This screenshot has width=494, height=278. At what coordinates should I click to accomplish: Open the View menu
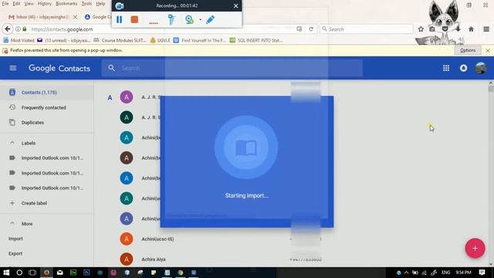[x=29, y=4]
